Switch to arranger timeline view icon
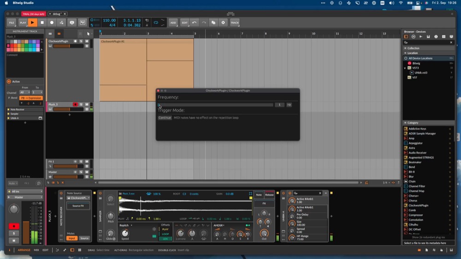The height and width of the screenshot is (259, 461). pos(59,34)
